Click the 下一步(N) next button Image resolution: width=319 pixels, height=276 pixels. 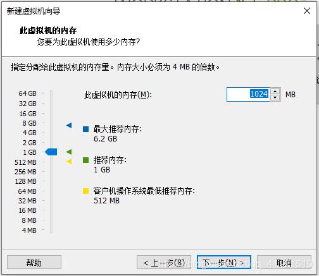[x=224, y=262]
